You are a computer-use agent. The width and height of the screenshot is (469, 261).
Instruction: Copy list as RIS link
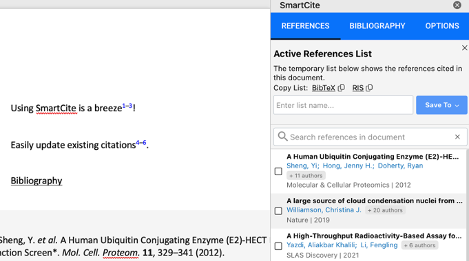357,88
